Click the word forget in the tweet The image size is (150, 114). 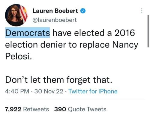click(x=79, y=80)
